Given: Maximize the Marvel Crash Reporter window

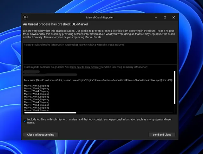Looking at the screenshot, I should [165, 17].
